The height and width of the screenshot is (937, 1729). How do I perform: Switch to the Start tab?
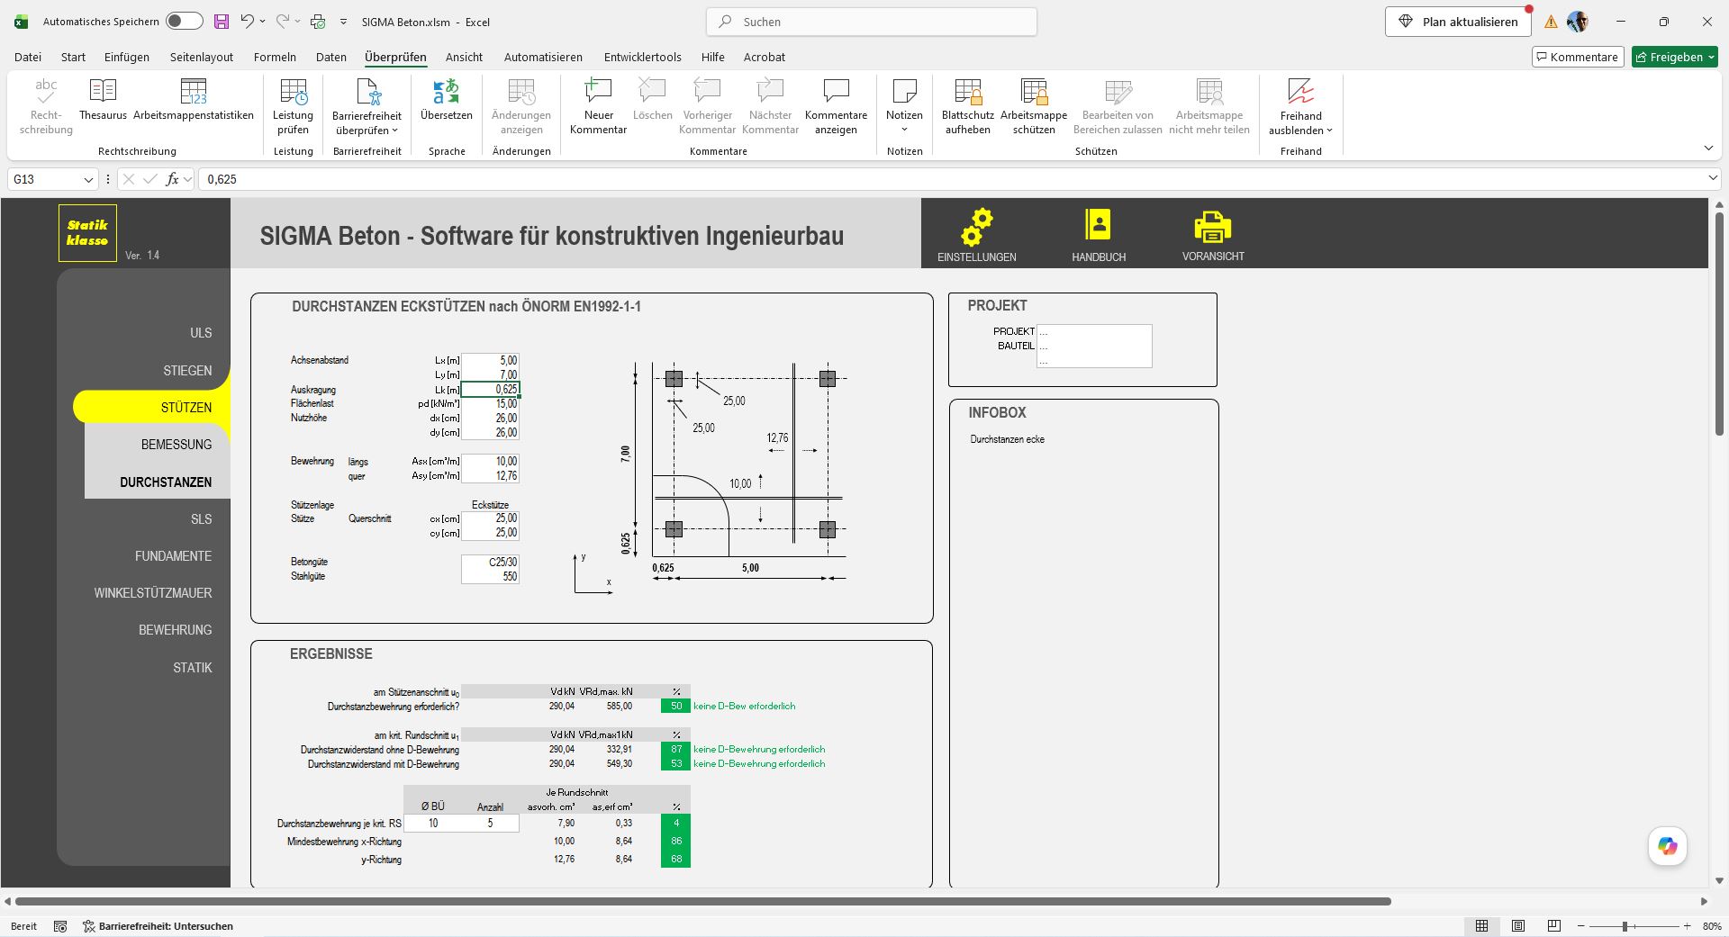pyautogui.click(x=73, y=57)
